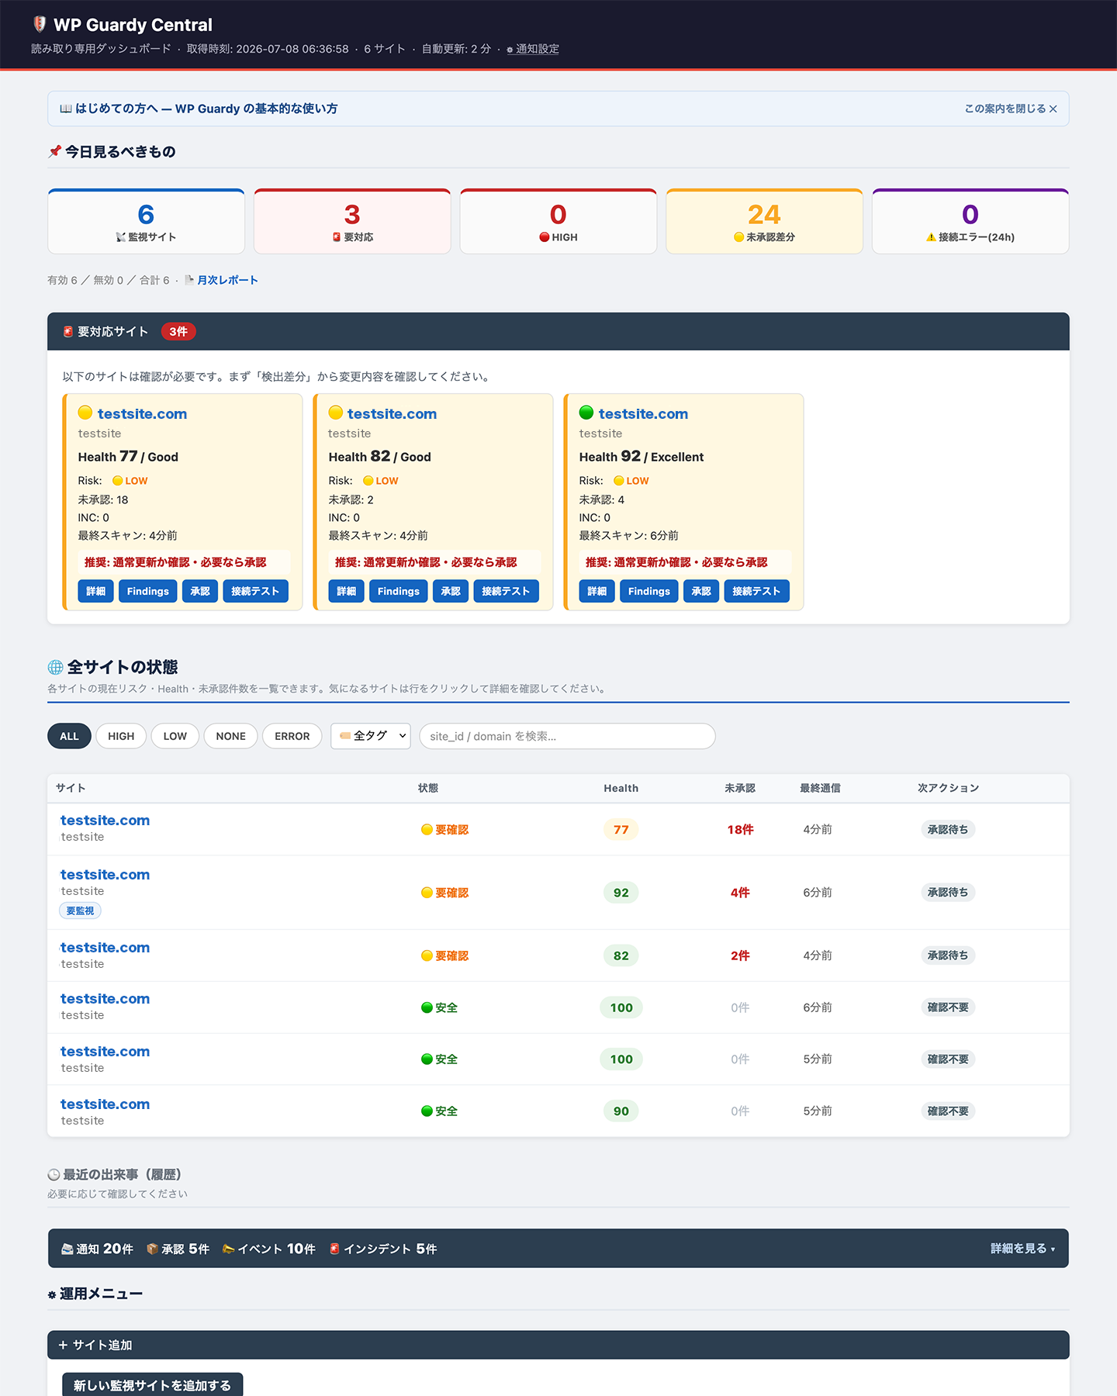This screenshot has width=1117, height=1396.
Task: Open testsite.com card with Health 92
Action: click(643, 414)
